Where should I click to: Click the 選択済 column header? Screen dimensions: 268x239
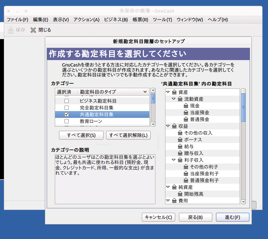pos(66,92)
